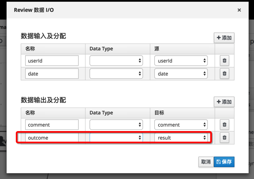Change target dropdown showing comment

point(181,125)
